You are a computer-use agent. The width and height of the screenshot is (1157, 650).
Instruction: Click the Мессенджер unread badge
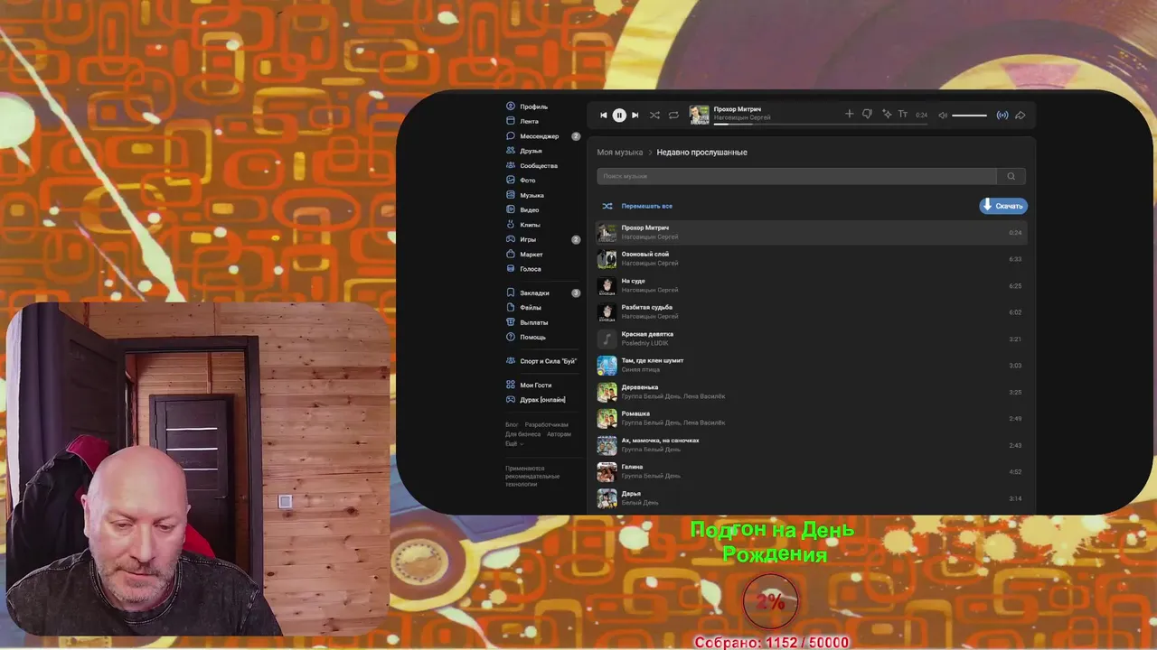pos(576,136)
